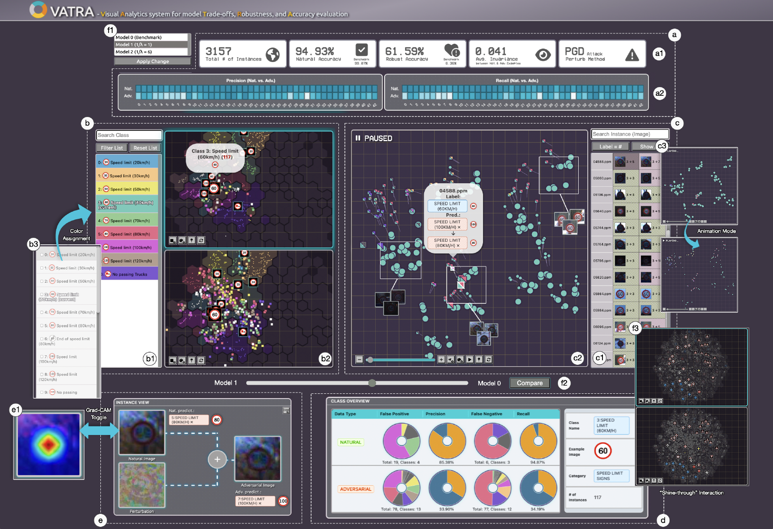Screen dimensions: 773x529
Task: Click globe icon on Total Instances card
Action: [x=273, y=55]
